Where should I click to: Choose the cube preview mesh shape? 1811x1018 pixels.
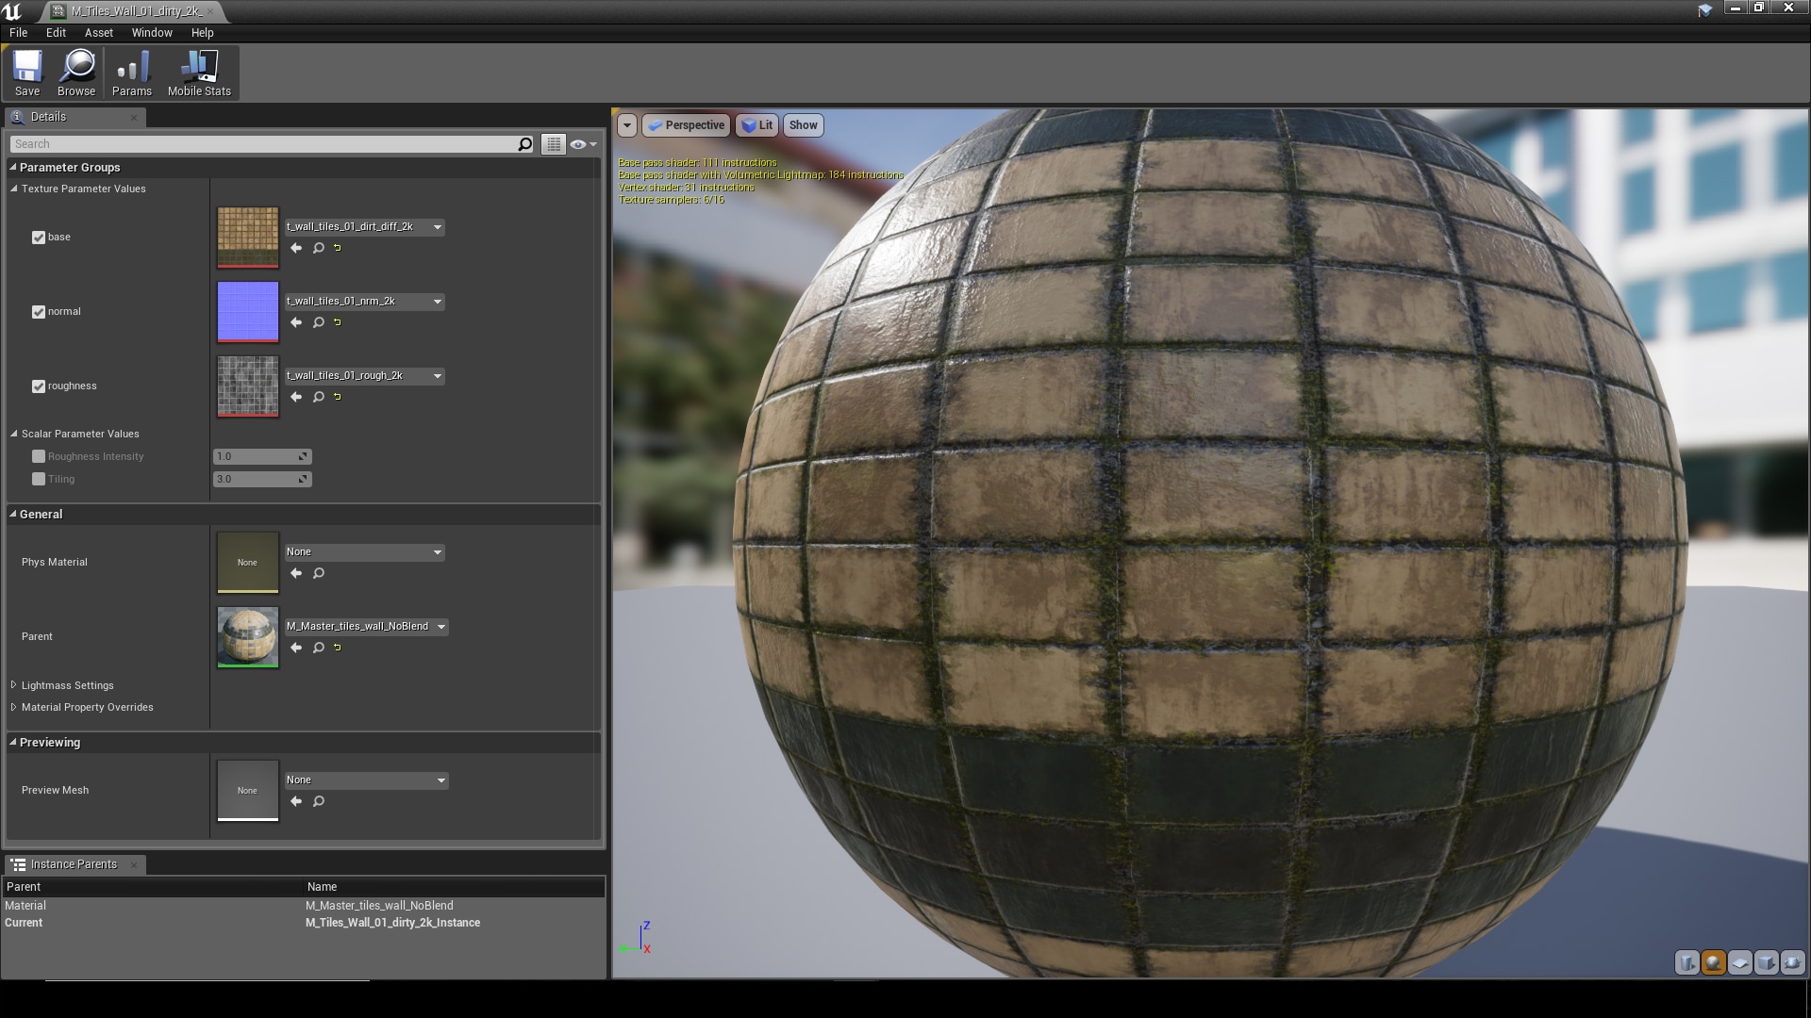1766,962
